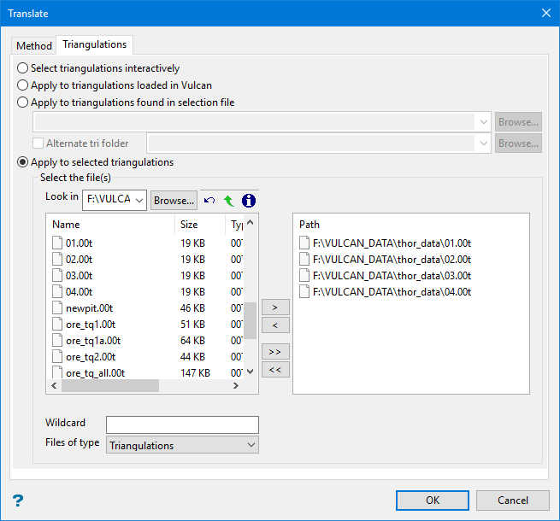Add all files with double right arrow
This screenshot has width=560, height=521.
[x=275, y=351]
